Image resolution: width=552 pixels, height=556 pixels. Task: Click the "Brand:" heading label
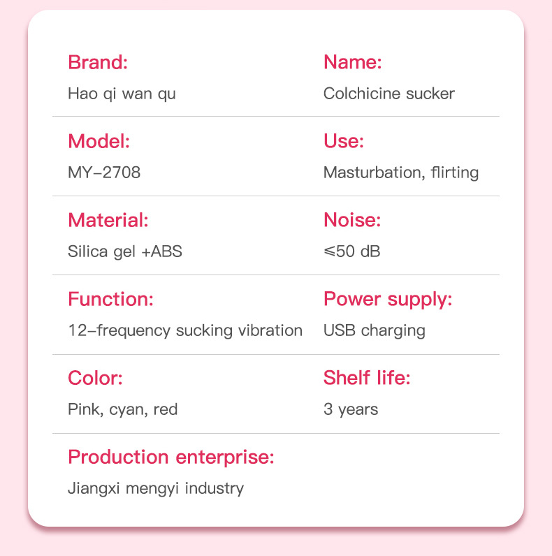[x=98, y=62]
